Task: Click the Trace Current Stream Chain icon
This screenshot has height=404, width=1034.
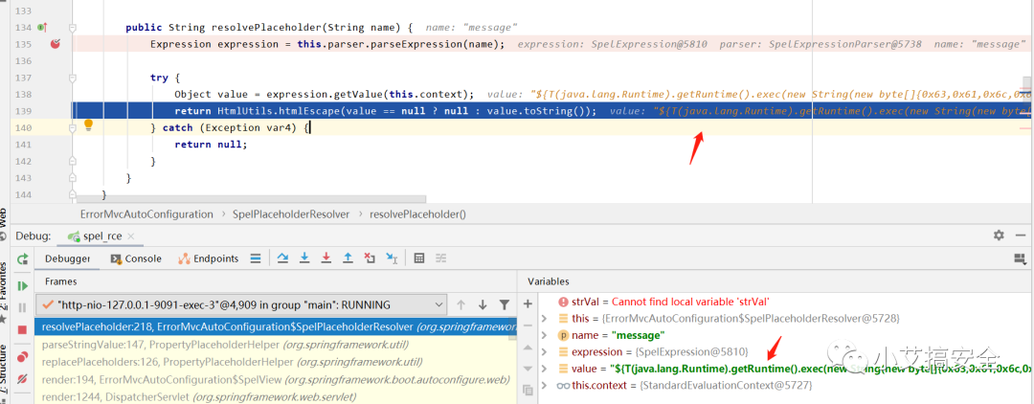Action: tap(440, 258)
